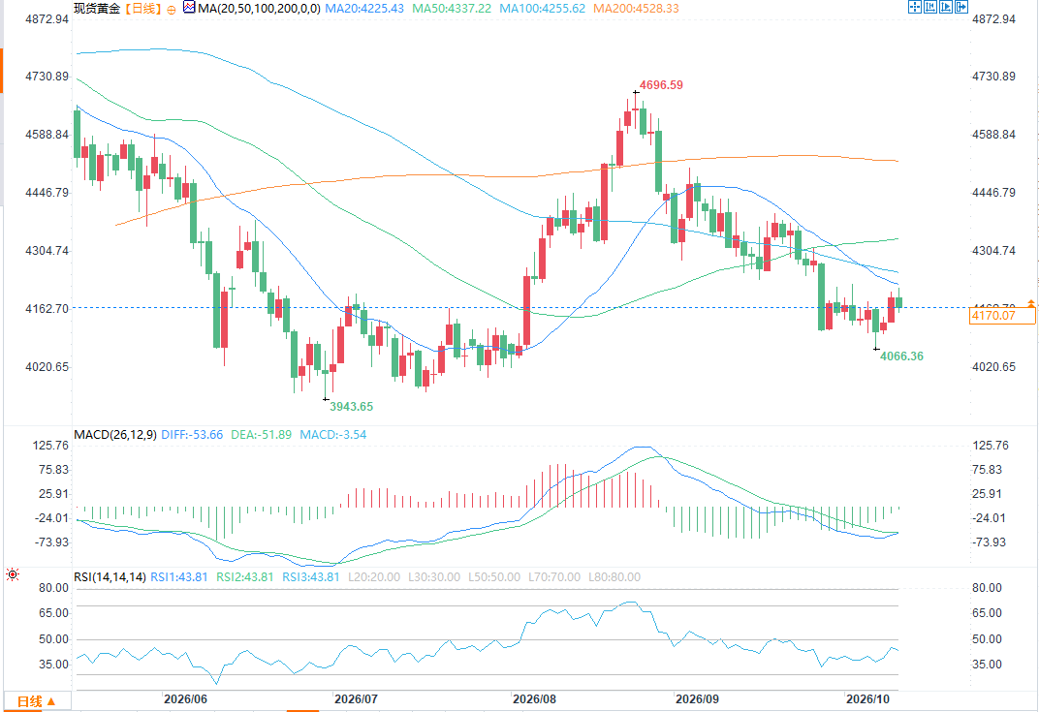Screen dimensions: 1039x712
Task: Click the MACD:-3.54 value
Action: (333, 435)
